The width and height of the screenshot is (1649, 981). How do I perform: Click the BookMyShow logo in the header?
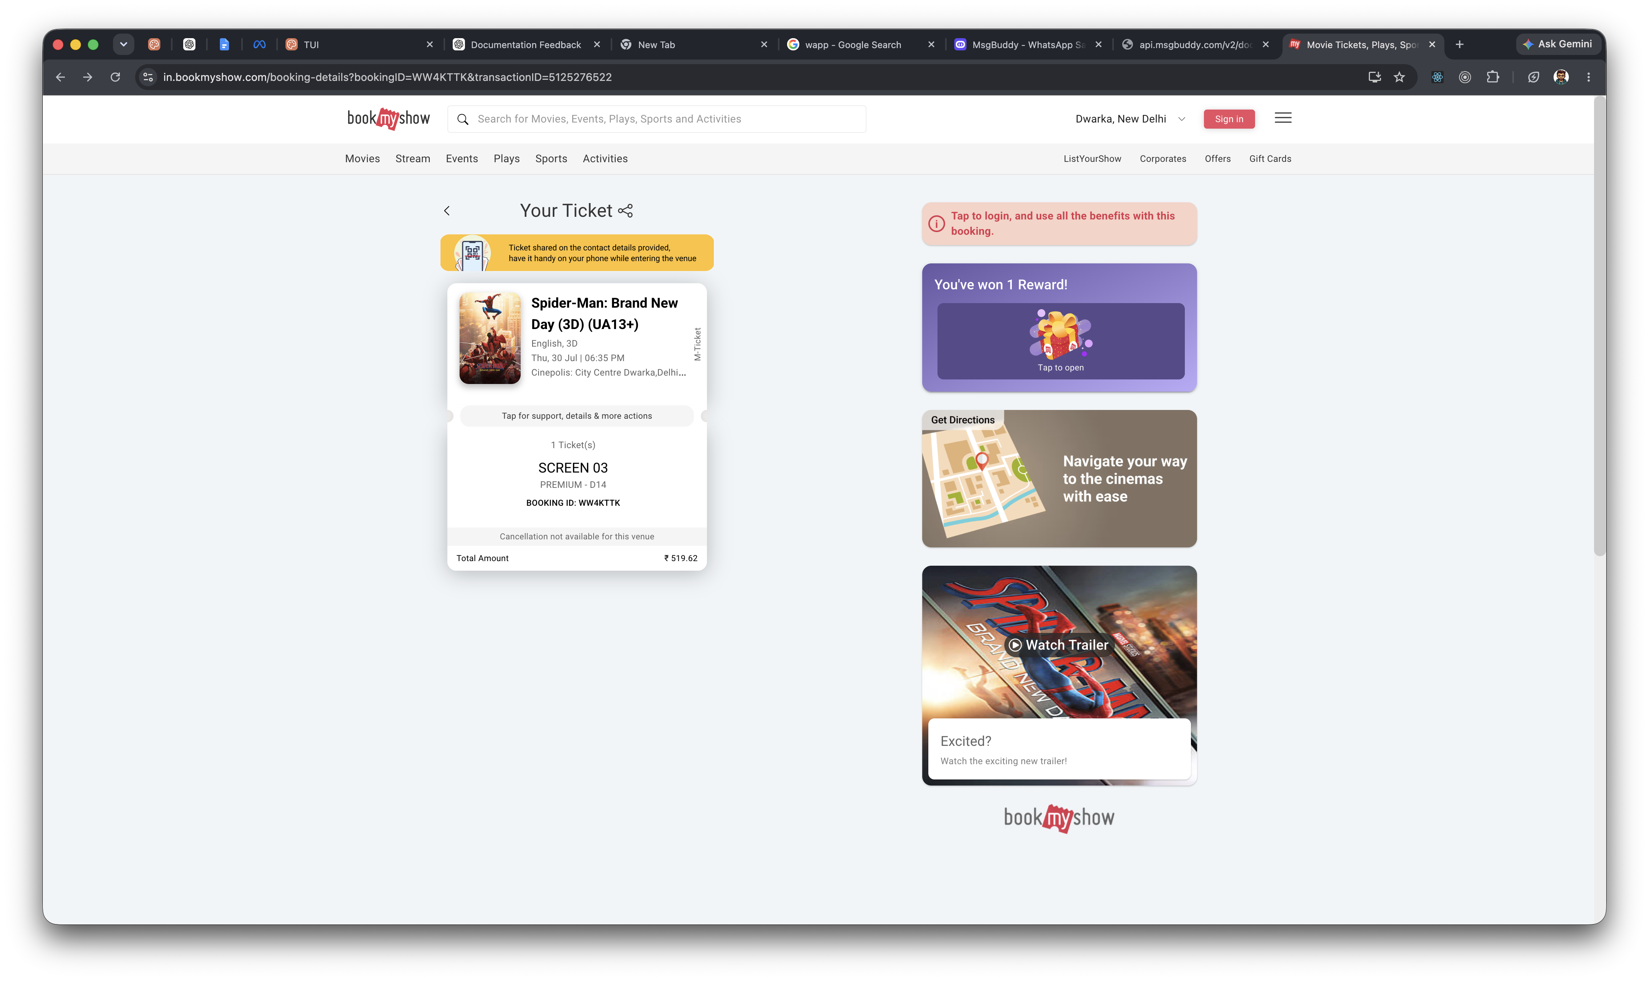389,119
